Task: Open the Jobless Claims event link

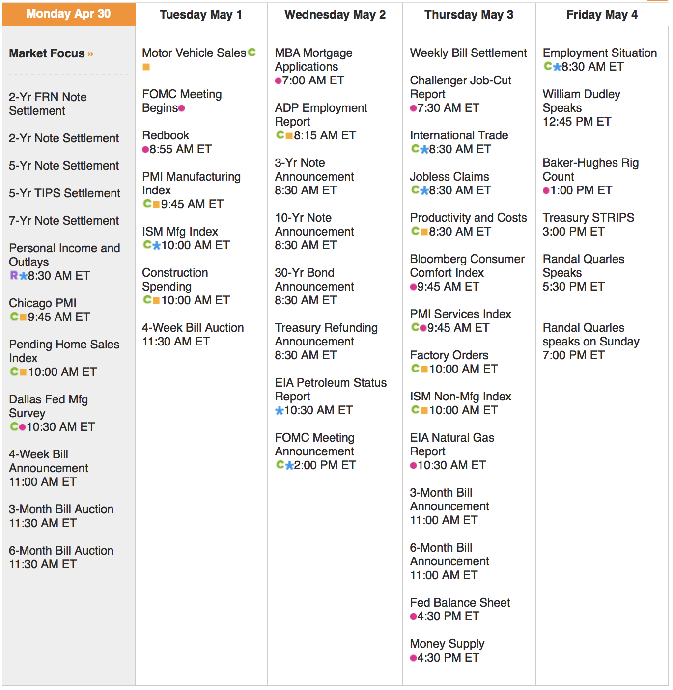Action: point(449,177)
